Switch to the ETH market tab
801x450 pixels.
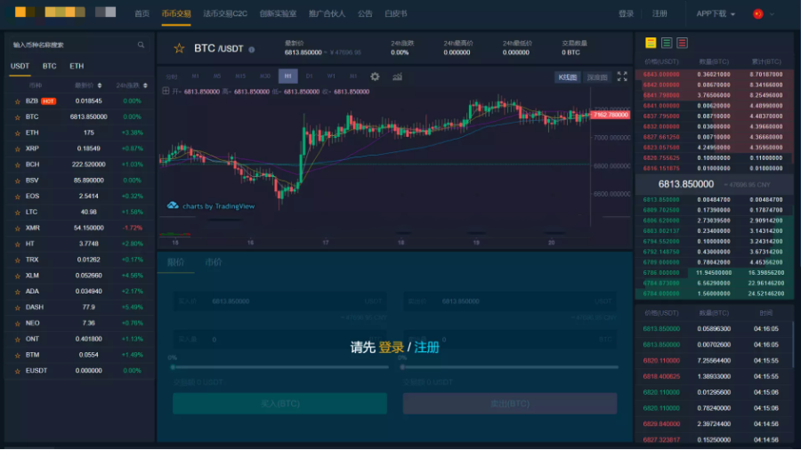coord(77,66)
